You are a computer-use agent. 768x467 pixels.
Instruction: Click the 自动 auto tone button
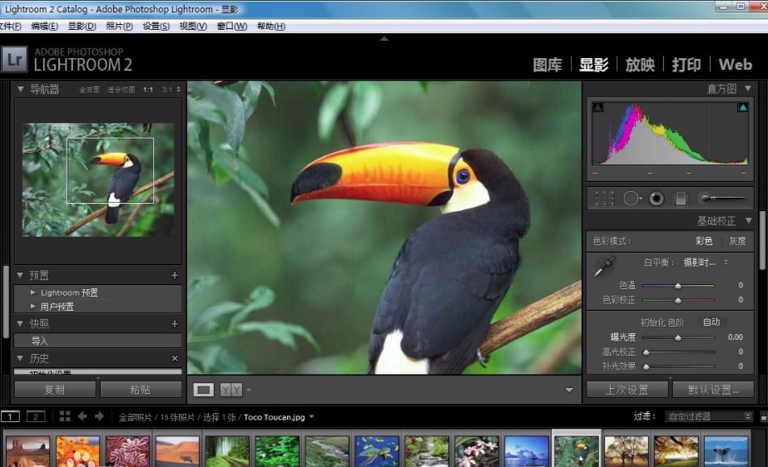coord(711,322)
